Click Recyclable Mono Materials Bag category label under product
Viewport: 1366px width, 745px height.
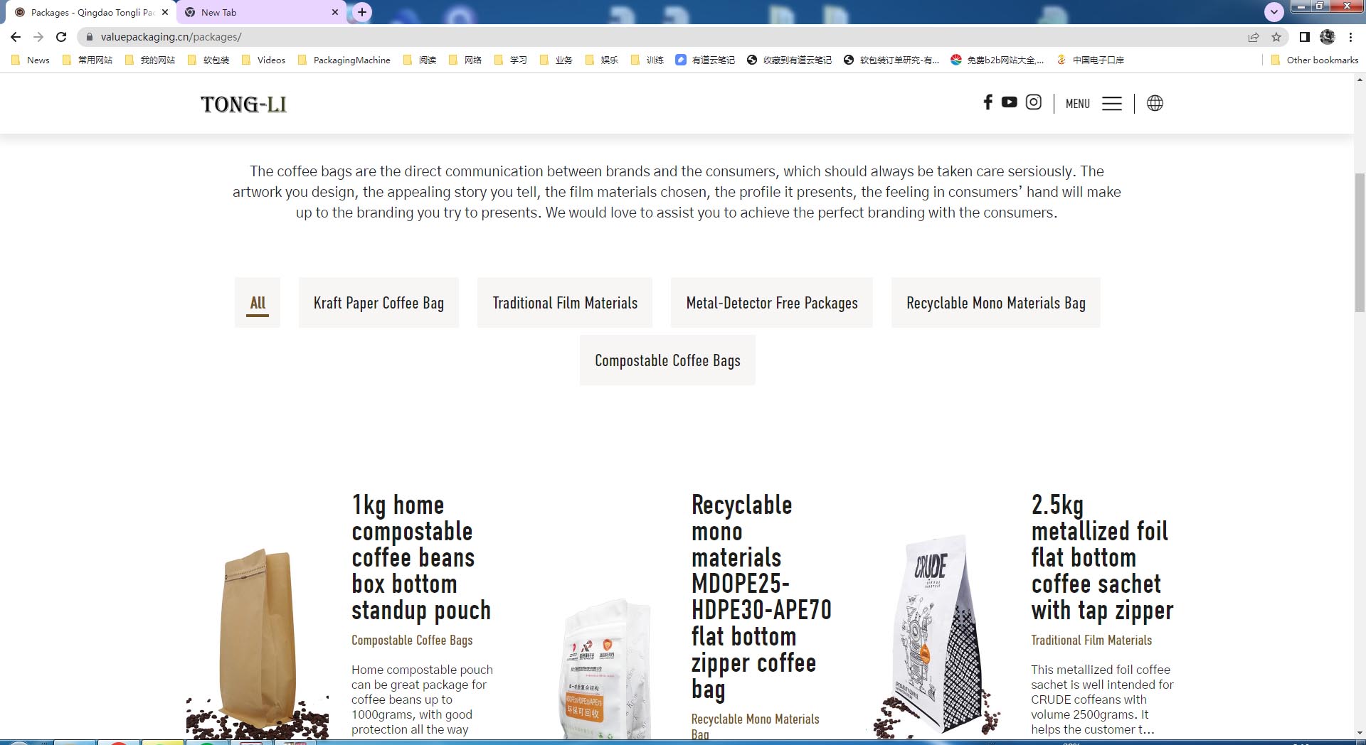(756, 727)
